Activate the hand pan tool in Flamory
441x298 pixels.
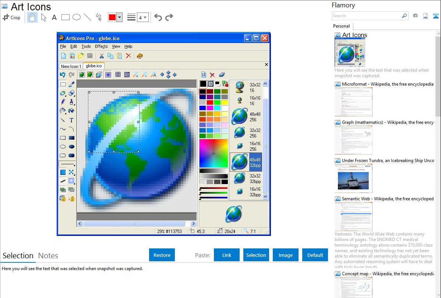point(32,17)
